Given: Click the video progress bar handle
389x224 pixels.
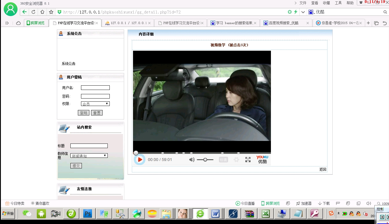Looking at the screenshot, I should click(x=136, y=153).
